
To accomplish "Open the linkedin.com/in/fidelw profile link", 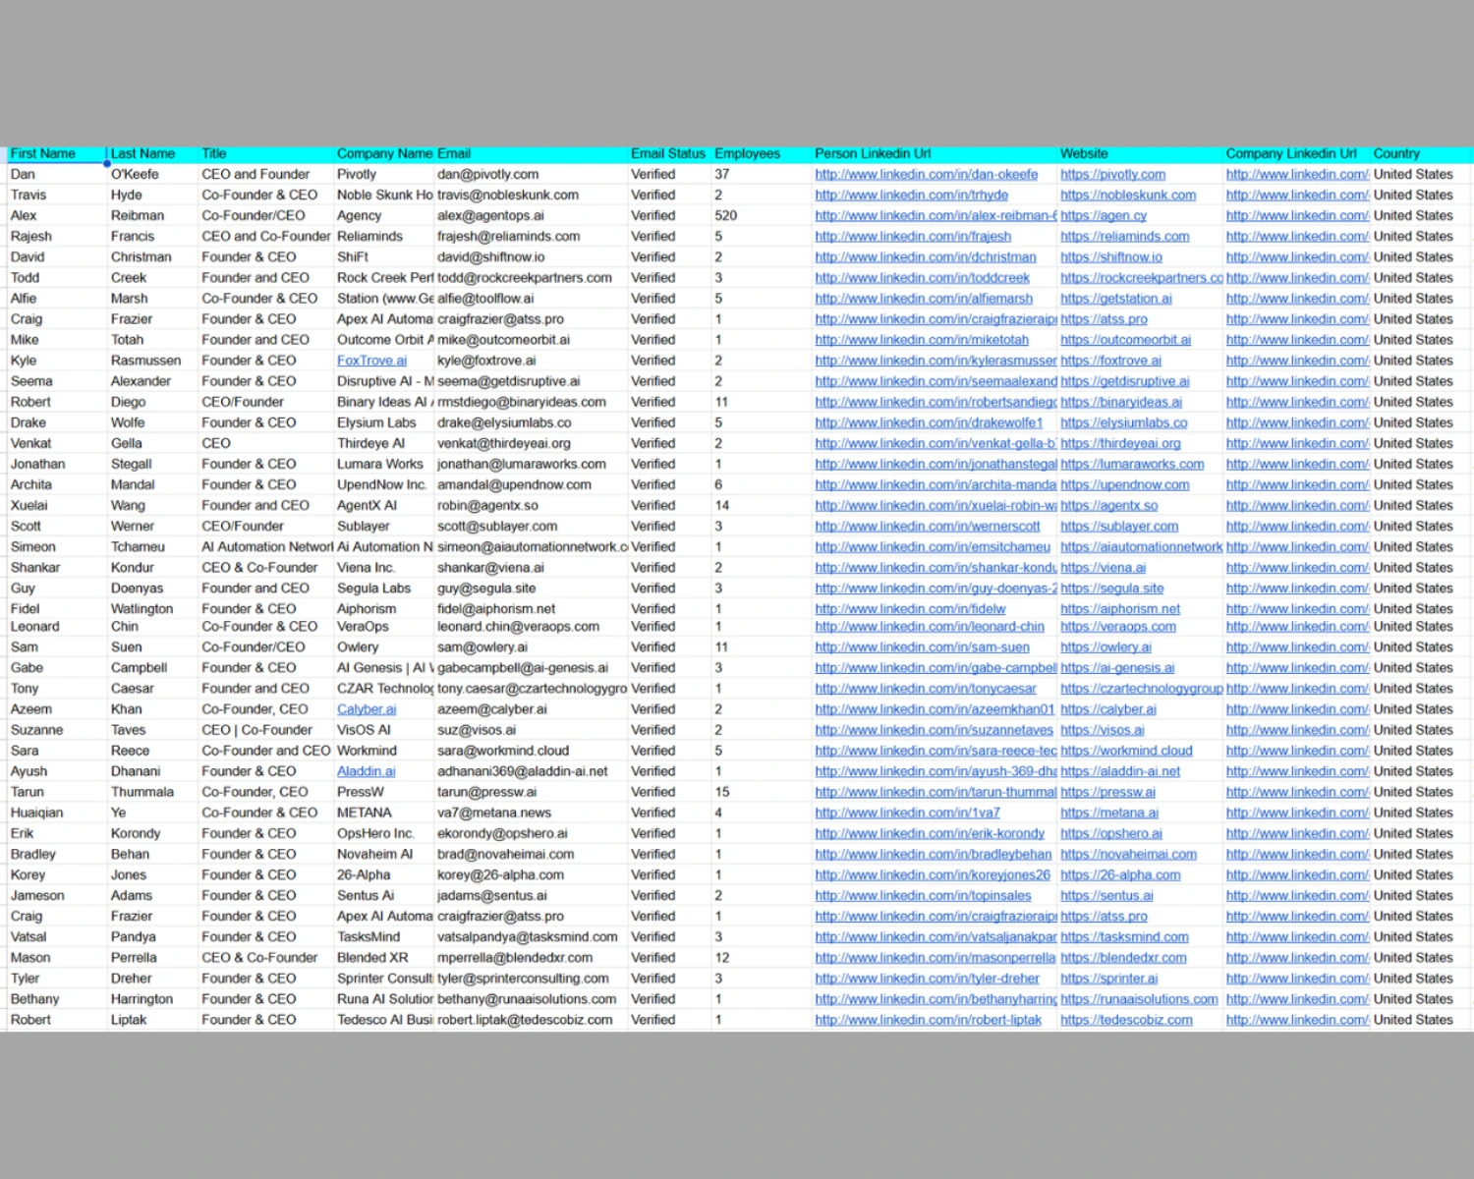I will (x=911, y=609).
